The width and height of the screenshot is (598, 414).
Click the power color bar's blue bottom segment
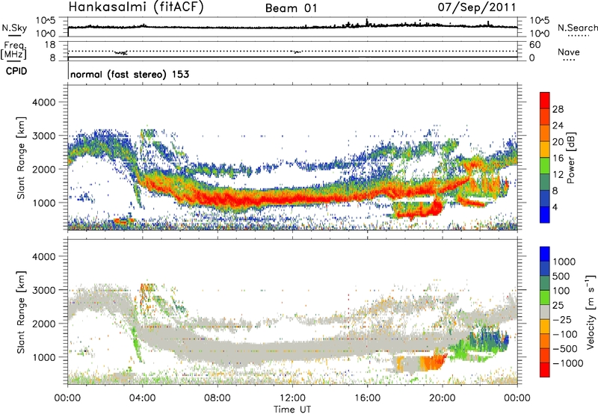click(545, 214)
